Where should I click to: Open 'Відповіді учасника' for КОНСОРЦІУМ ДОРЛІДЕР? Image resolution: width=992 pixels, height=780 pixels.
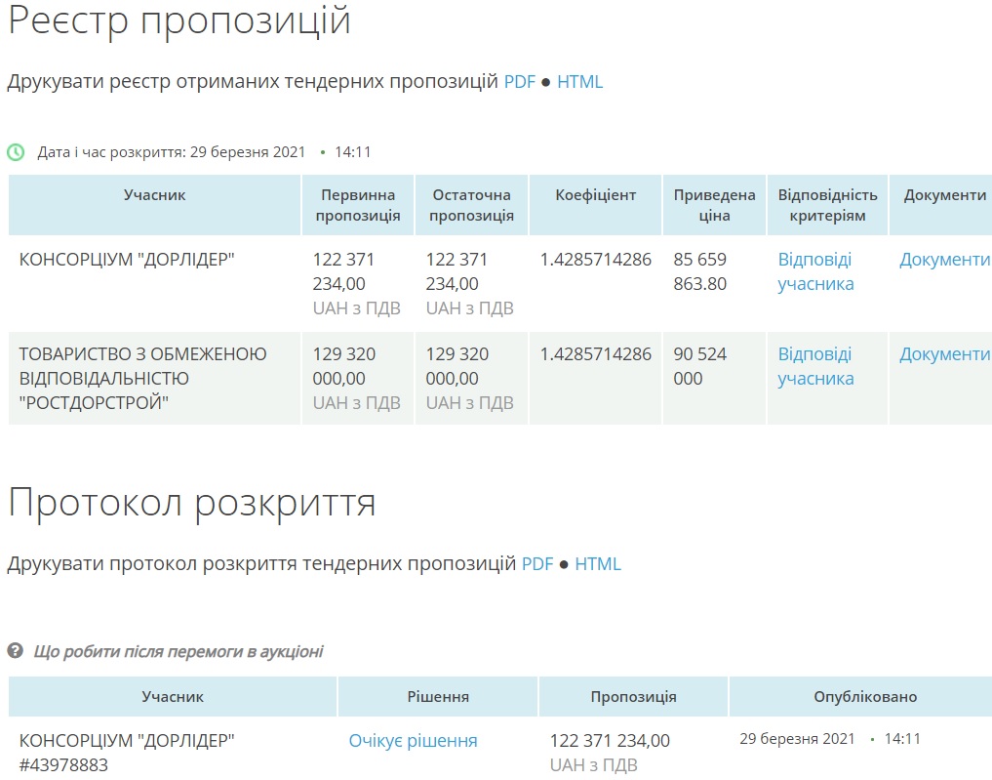pos(815,271)
